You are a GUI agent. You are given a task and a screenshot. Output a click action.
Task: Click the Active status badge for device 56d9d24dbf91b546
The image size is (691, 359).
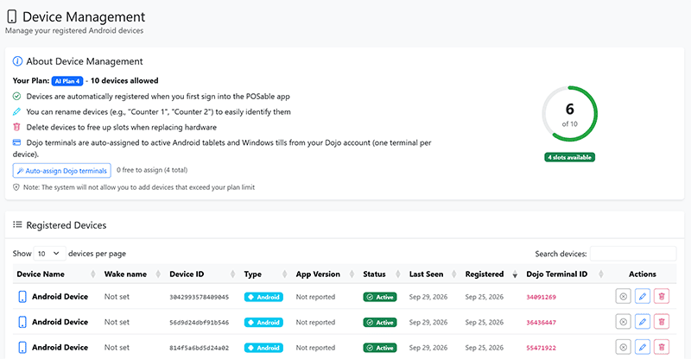pos(380,323)
